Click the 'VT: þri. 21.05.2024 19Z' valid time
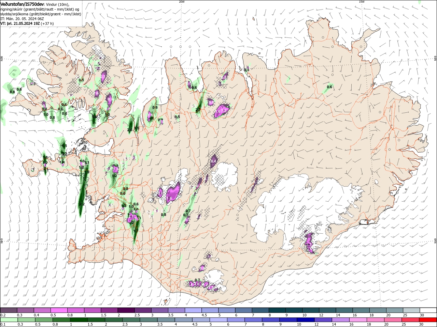437x327 pixels. [x=20, y=24]
